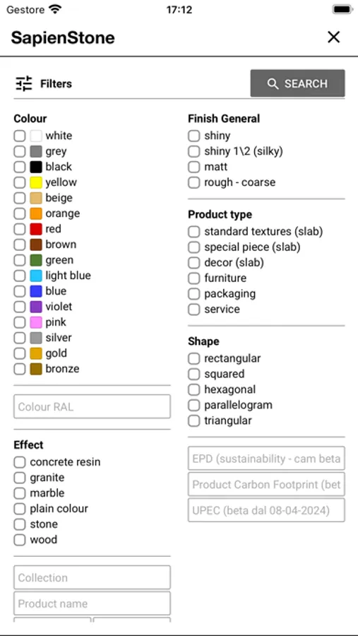Click the Product name field
Viewport: 358px width, 636px height.
pos(92,603)
